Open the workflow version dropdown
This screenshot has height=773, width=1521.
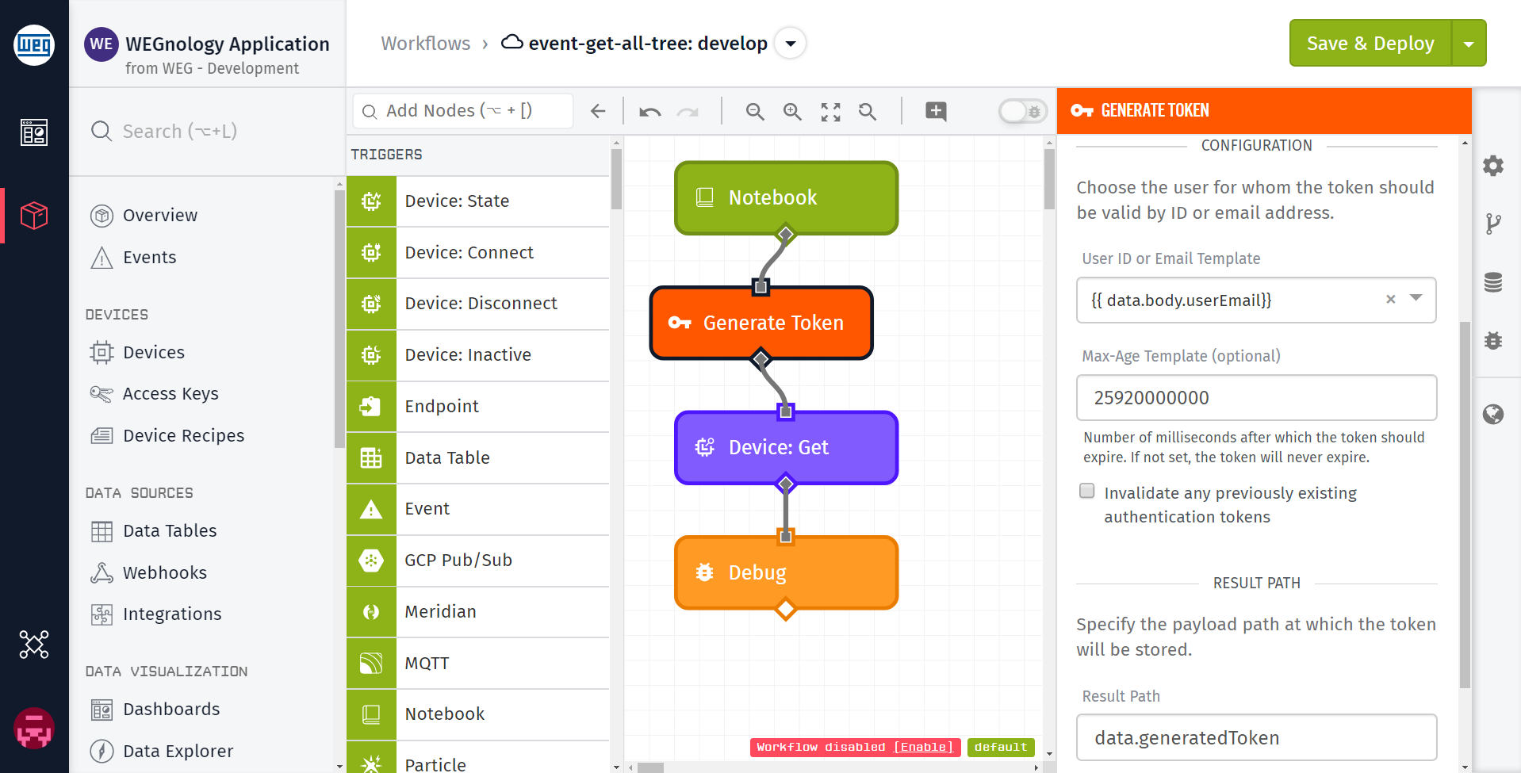[x=791, y=44]
